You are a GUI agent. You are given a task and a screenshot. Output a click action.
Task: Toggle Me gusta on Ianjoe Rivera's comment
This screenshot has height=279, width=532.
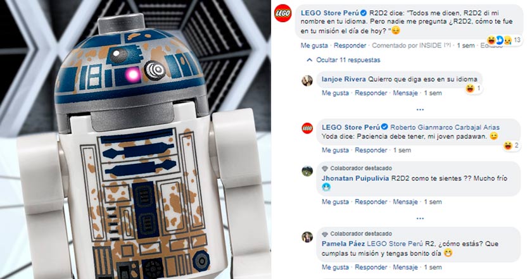[335, 93]
